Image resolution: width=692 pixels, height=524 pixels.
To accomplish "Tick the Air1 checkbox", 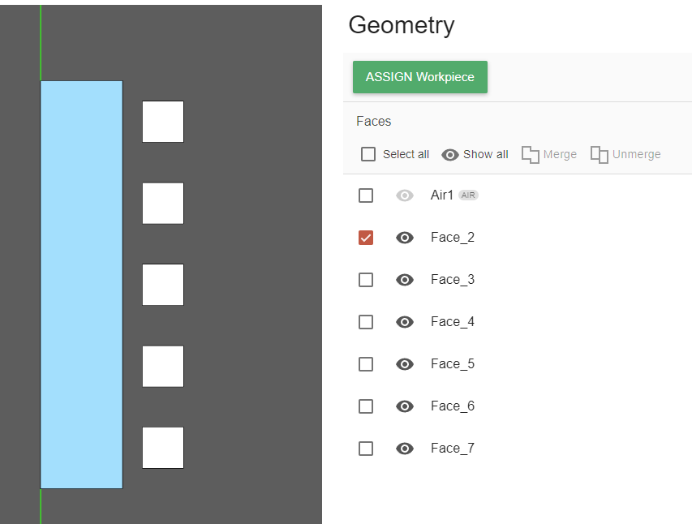I will [x=366, y=195].
